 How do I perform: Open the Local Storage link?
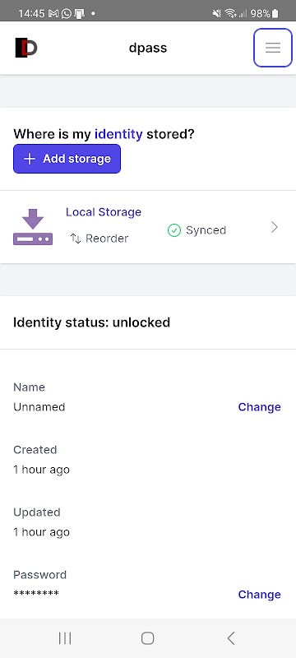point(104,212)
